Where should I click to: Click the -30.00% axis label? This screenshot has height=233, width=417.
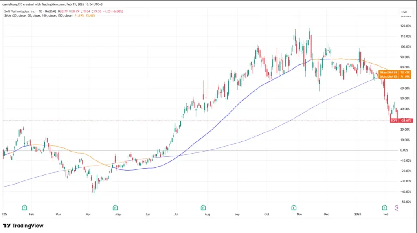[406, 181]
